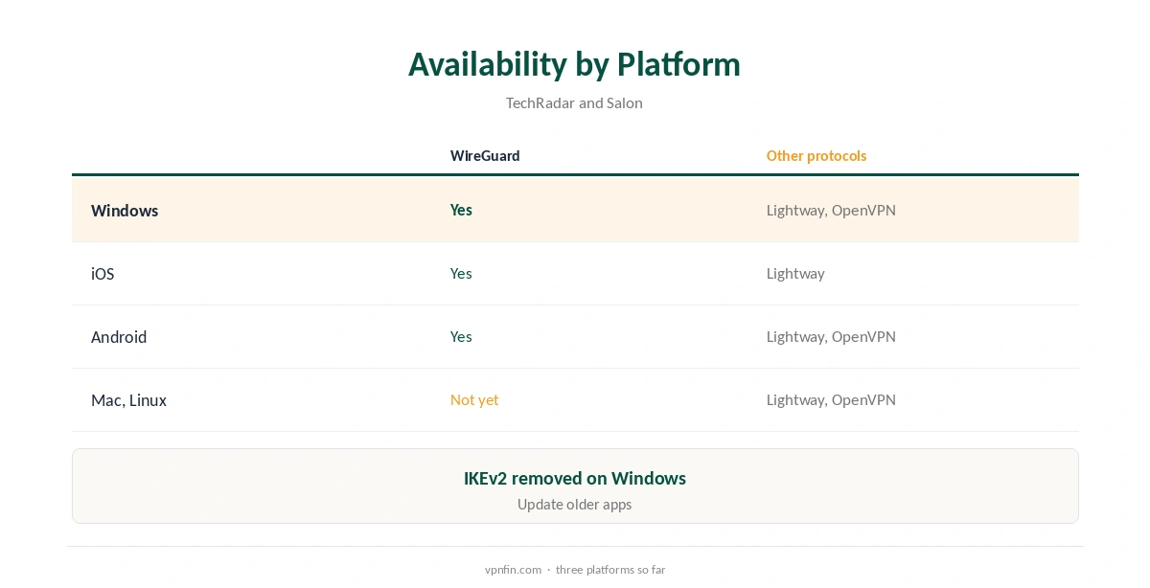Select the Windows row label

click(125, 210)
